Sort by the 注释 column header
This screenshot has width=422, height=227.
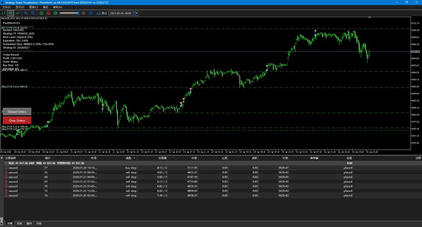tap(418, 158)
